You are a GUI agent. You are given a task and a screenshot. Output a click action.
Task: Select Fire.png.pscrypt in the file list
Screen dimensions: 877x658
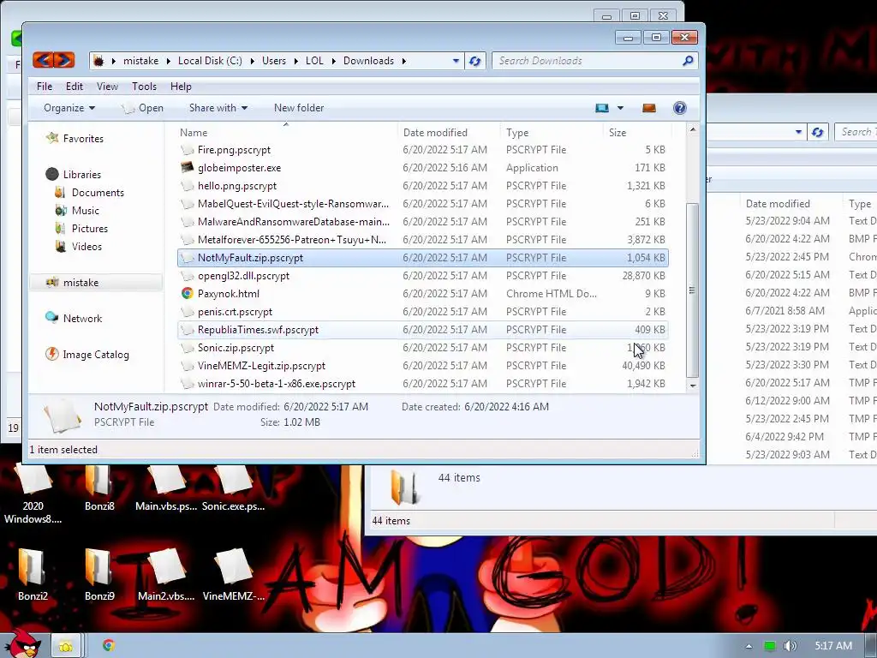422,150
